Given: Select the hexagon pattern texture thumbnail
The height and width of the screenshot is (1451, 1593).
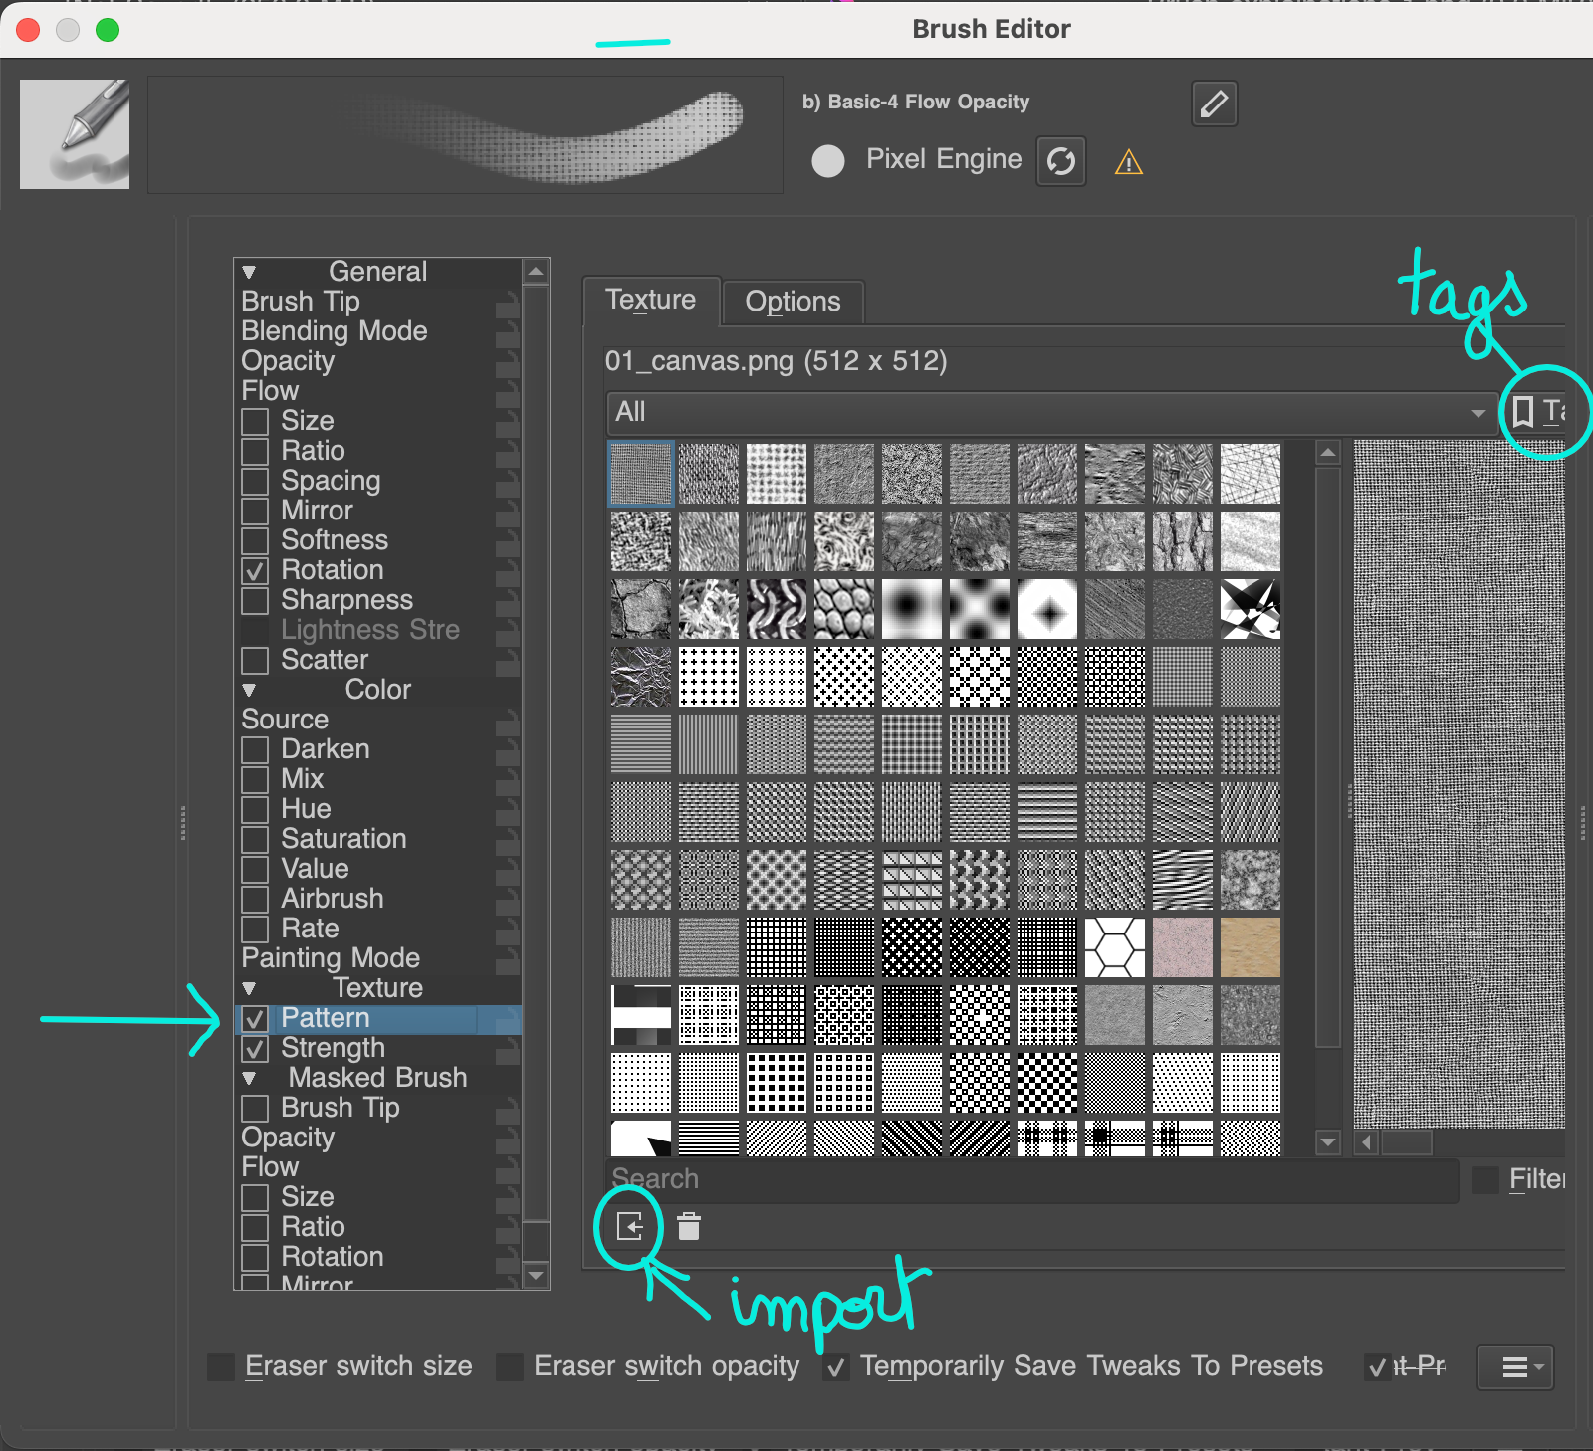Looking at the screenshot, I should click(x=1114, y=947).
